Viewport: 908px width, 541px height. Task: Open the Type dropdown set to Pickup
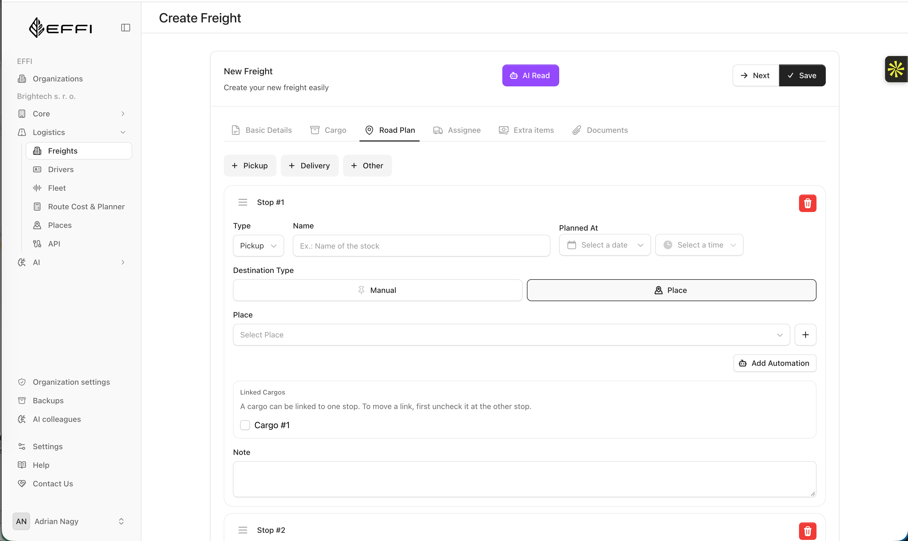point(258,246)
